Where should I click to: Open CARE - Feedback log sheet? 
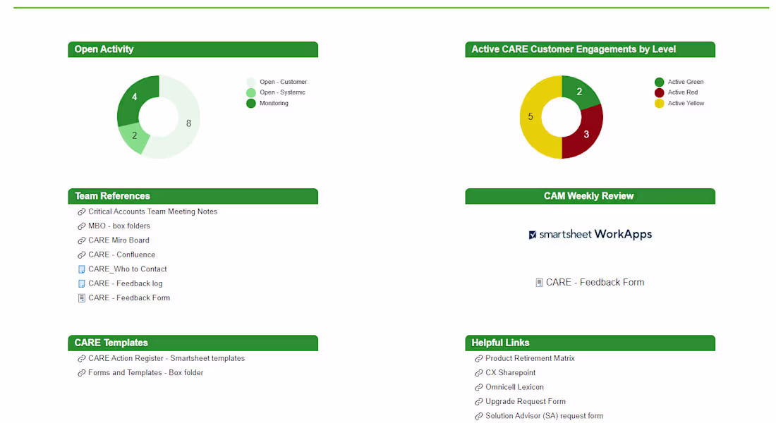[x=125, y=283]
